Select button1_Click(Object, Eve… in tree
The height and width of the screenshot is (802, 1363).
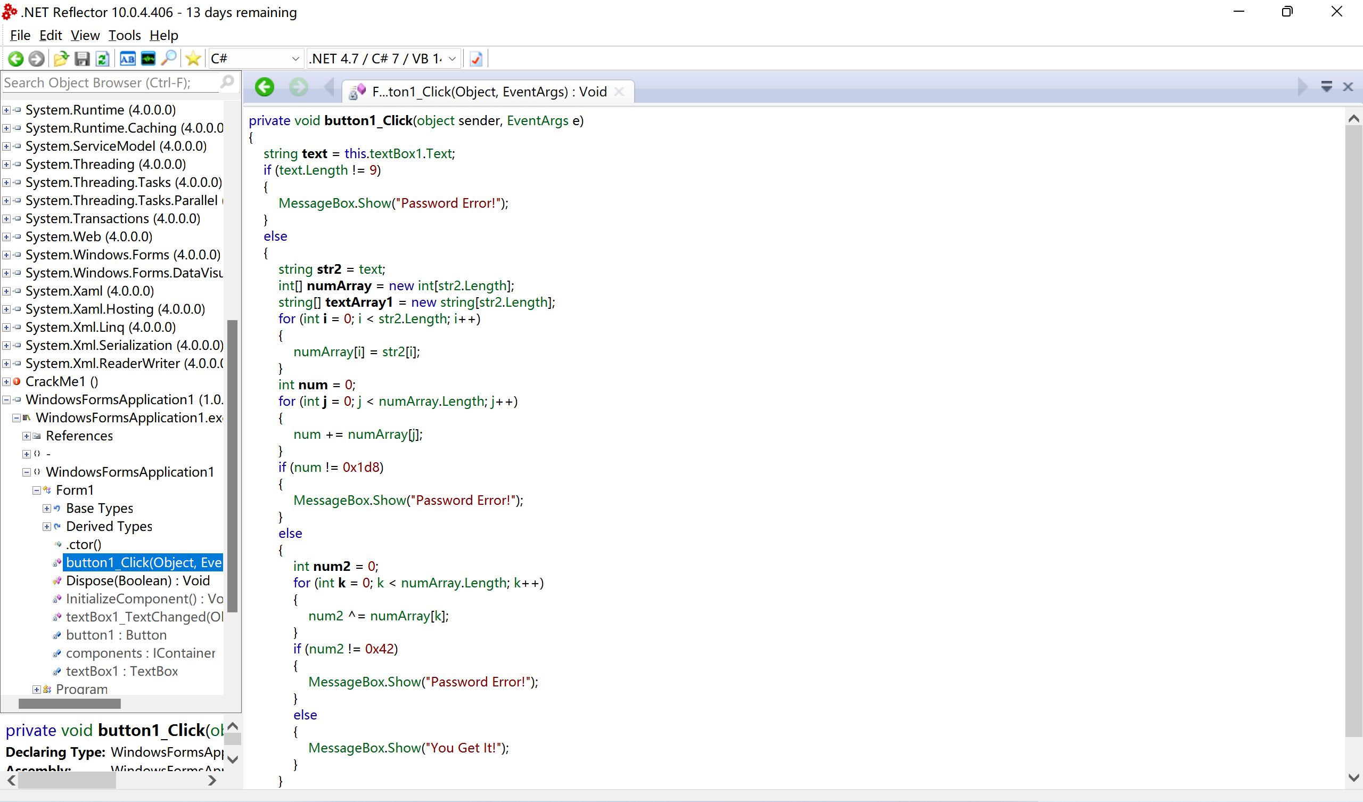pos(143,562)
